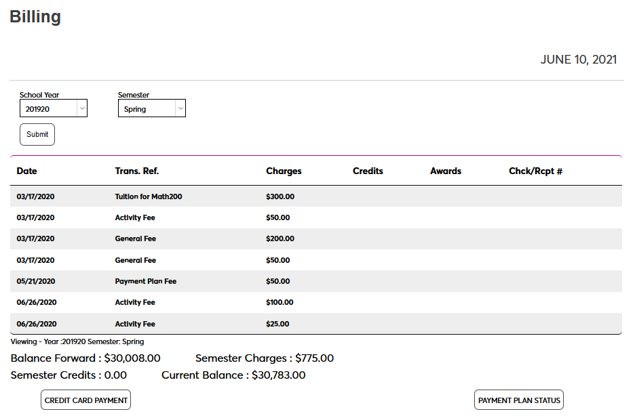Click the Chck/Rcpt # column header
This screenshot has height=418, width=635.
tap(535, 171)
